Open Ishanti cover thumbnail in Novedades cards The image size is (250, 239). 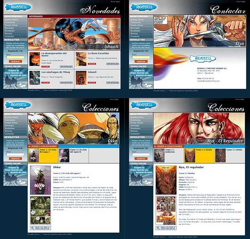pos(81,78)
